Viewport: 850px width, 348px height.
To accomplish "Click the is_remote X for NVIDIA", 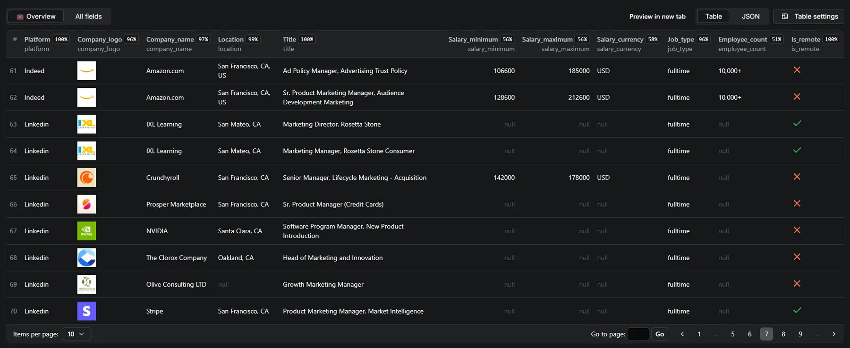I will [x=797, y=230].
